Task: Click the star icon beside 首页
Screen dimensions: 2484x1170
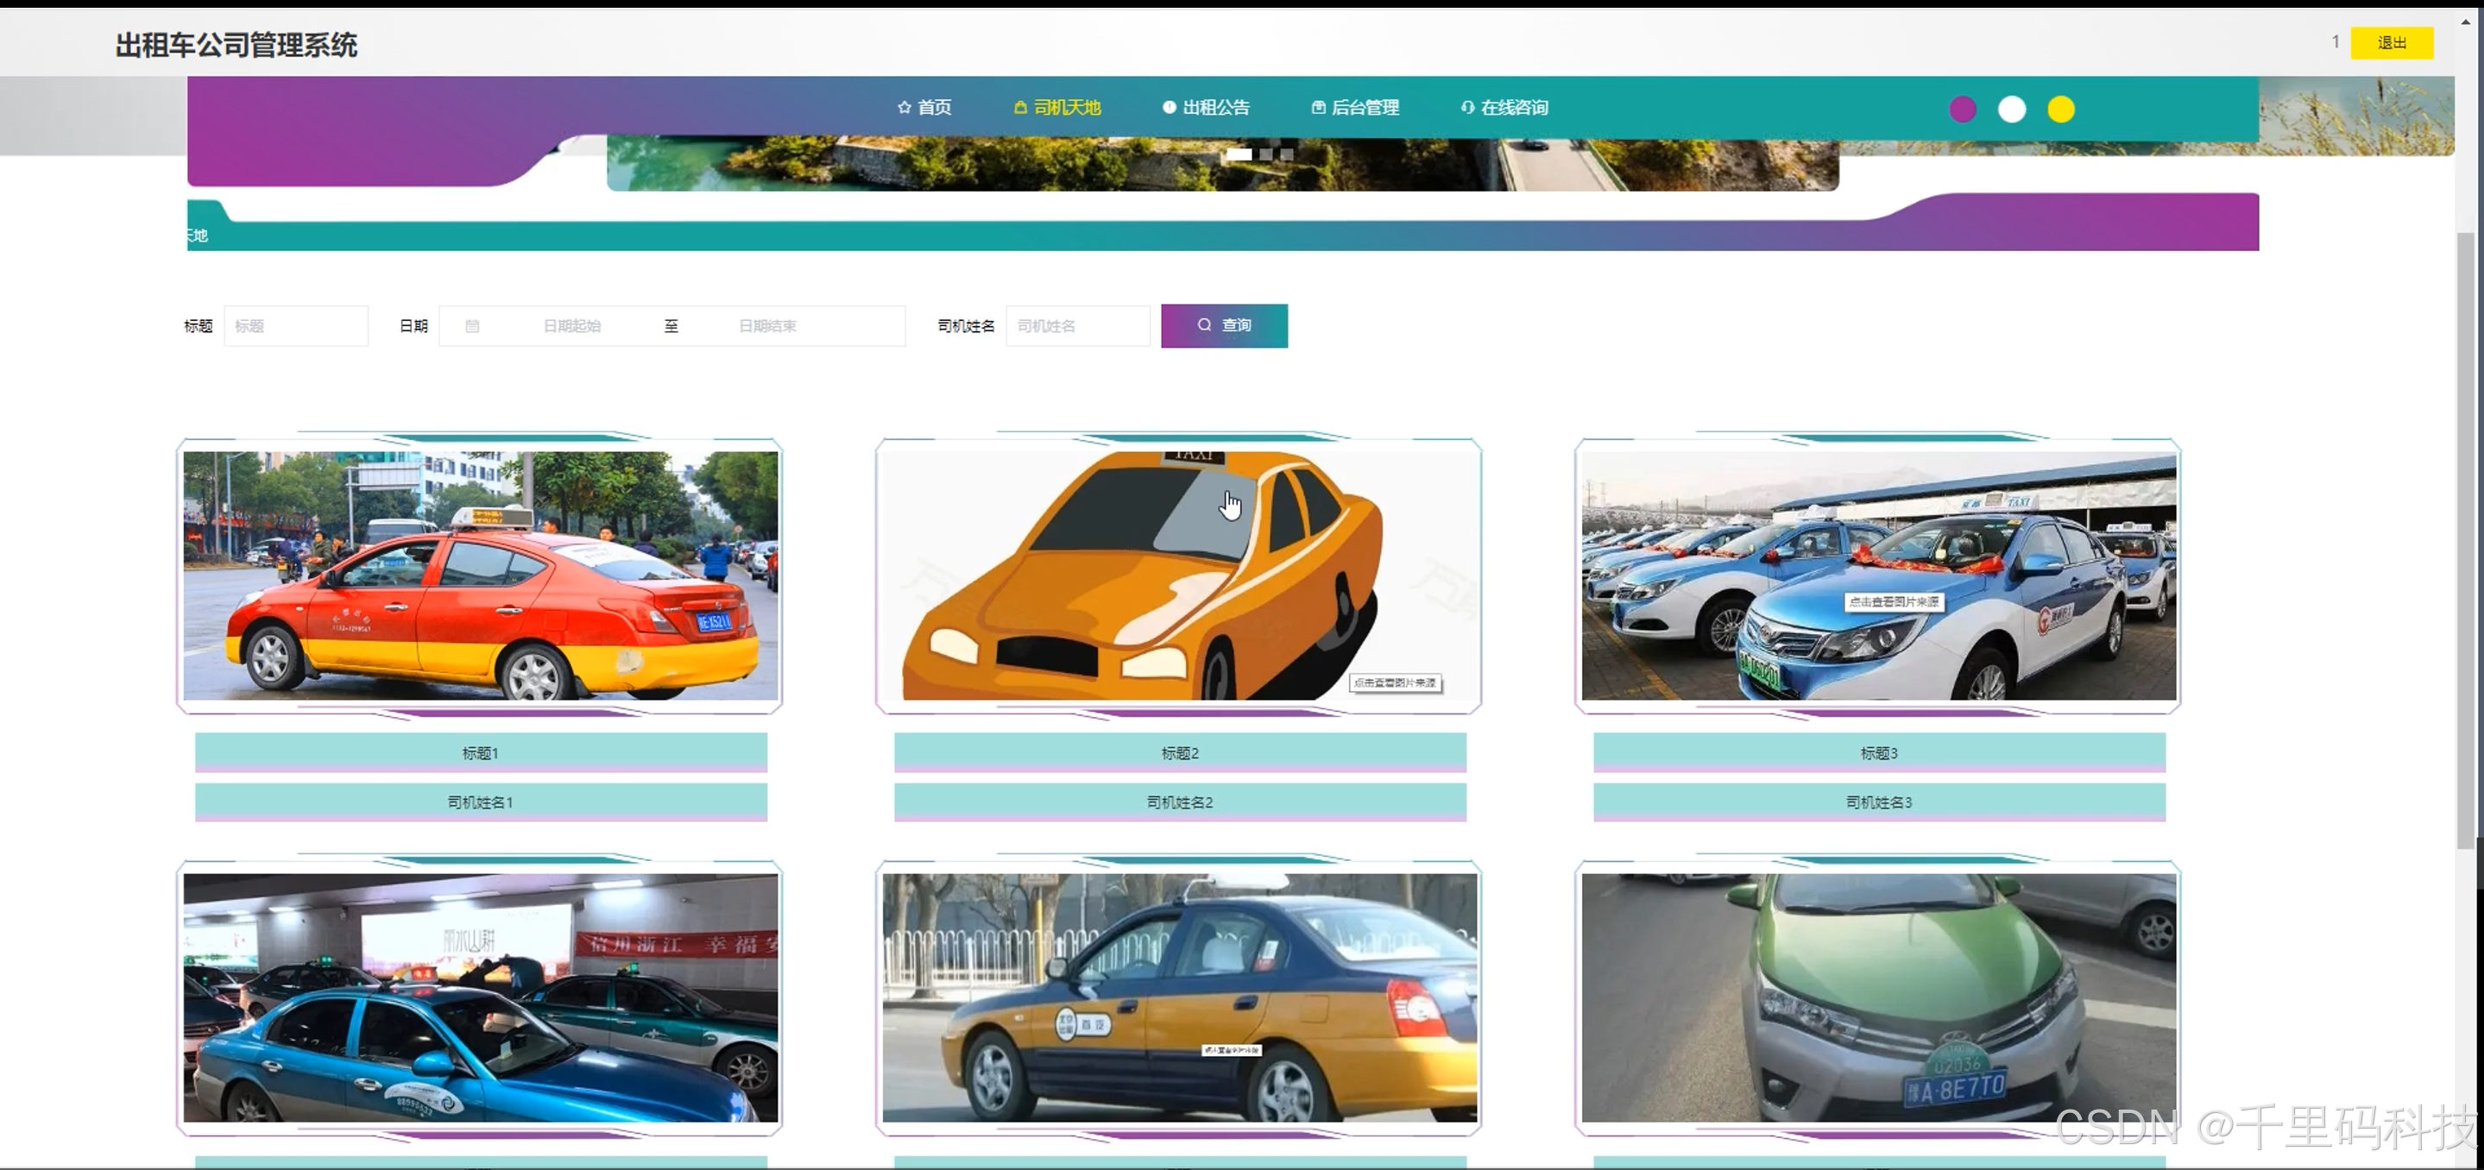Action: tap(904, 108)
